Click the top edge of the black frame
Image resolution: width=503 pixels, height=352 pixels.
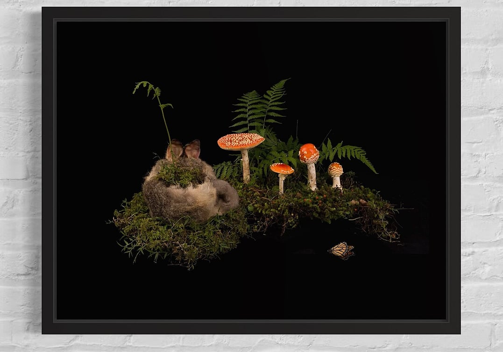pyautogui.click(x=251, y=13)
